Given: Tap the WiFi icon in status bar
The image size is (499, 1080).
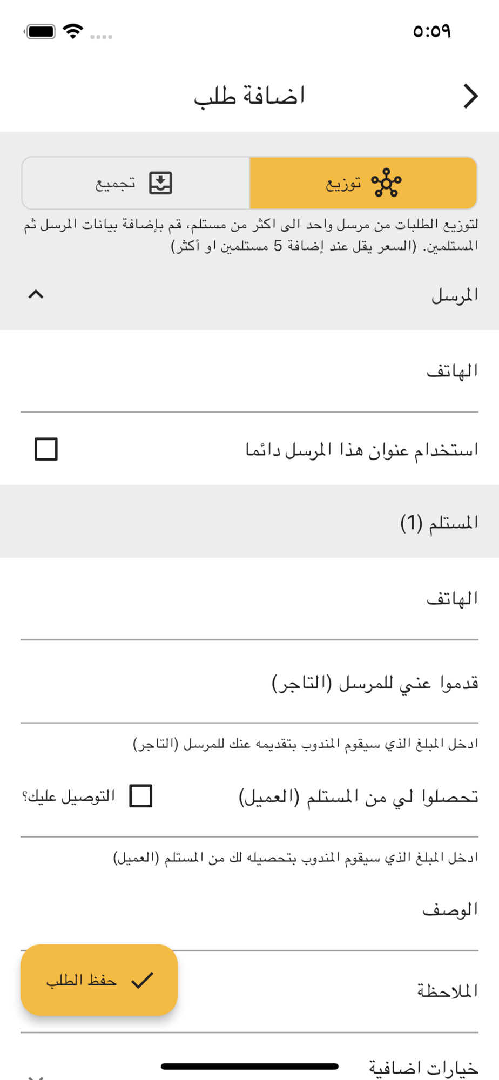Looking at the screenshot, I should (73, 31).
